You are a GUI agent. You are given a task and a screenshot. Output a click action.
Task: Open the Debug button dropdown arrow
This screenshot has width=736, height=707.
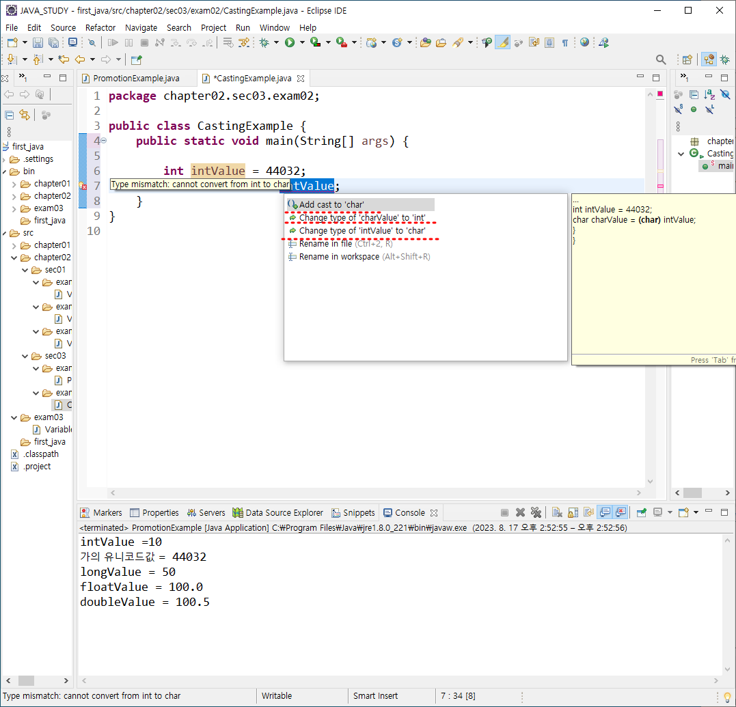coord(276,42)
